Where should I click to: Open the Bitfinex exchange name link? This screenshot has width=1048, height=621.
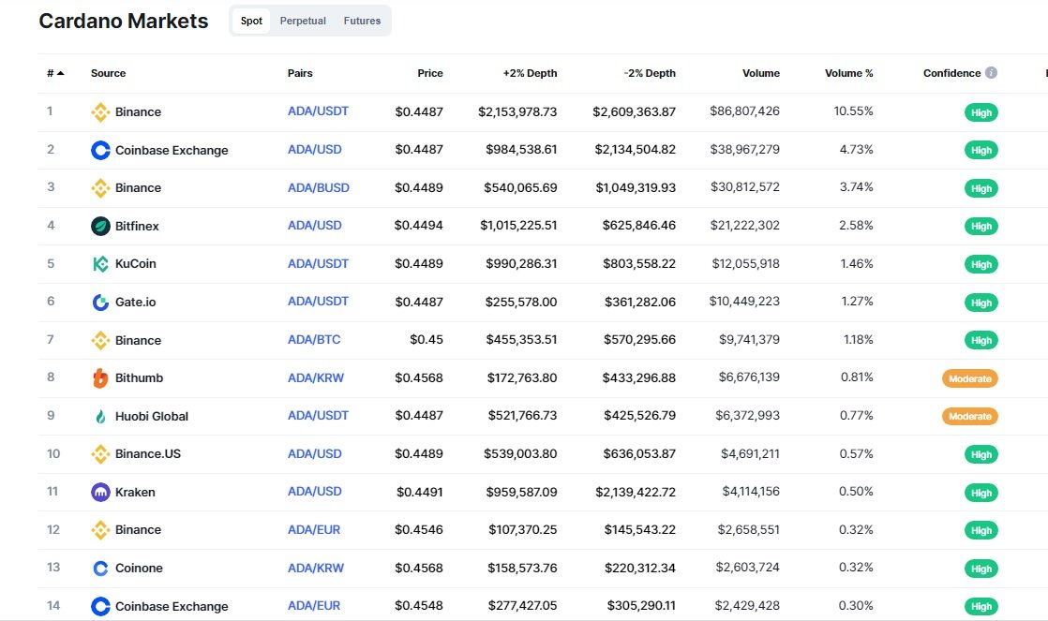click(137, 227)
